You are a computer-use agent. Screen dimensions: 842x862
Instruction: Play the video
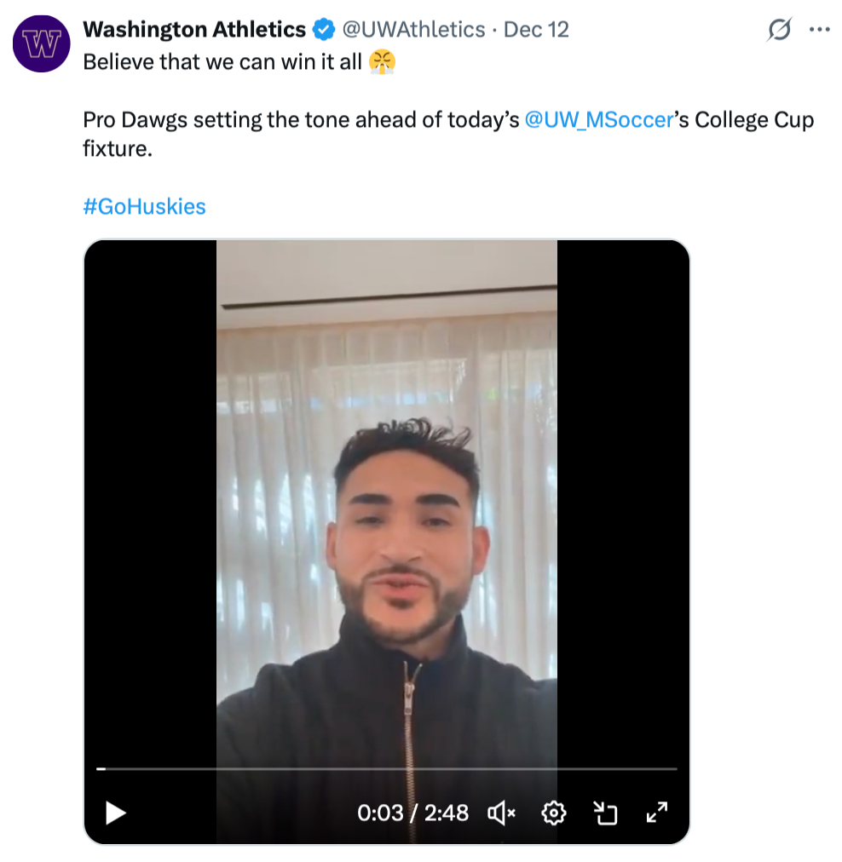[x=115, y=813]
